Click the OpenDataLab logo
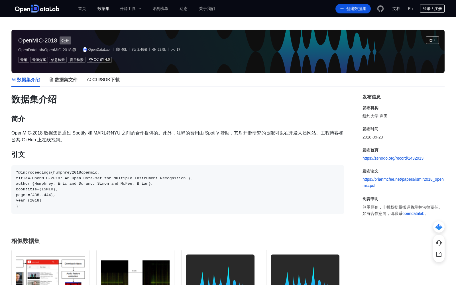This screenshot has width=456, height=285. tap(37, 9)
